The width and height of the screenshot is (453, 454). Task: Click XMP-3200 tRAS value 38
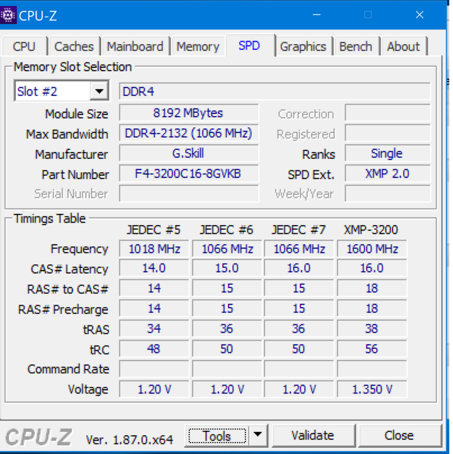[x=372, y=329]
